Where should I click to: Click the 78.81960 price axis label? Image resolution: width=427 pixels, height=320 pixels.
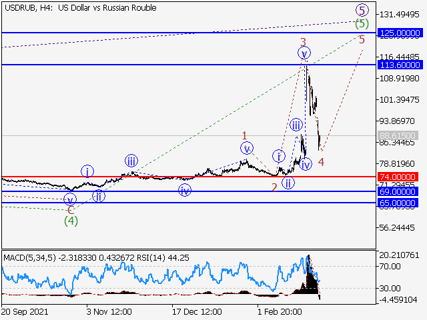(x=397, y=164)
